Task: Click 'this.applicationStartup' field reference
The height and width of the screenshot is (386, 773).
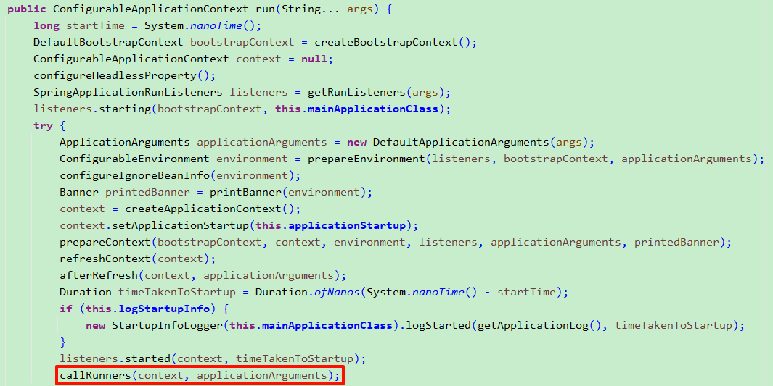Action: tap(330, 226)
